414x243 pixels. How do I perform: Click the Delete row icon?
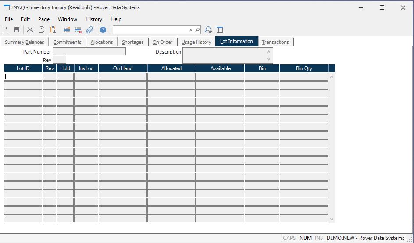pyautogui.click(x=78, y=30)
